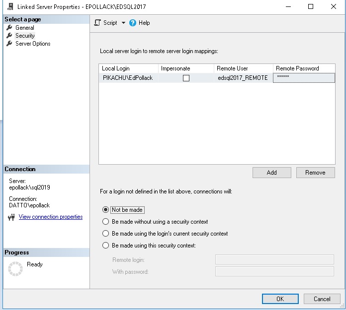Expand the Script dropdown arrow
This screenshot has height=310, width=346.
click(123, 23)
